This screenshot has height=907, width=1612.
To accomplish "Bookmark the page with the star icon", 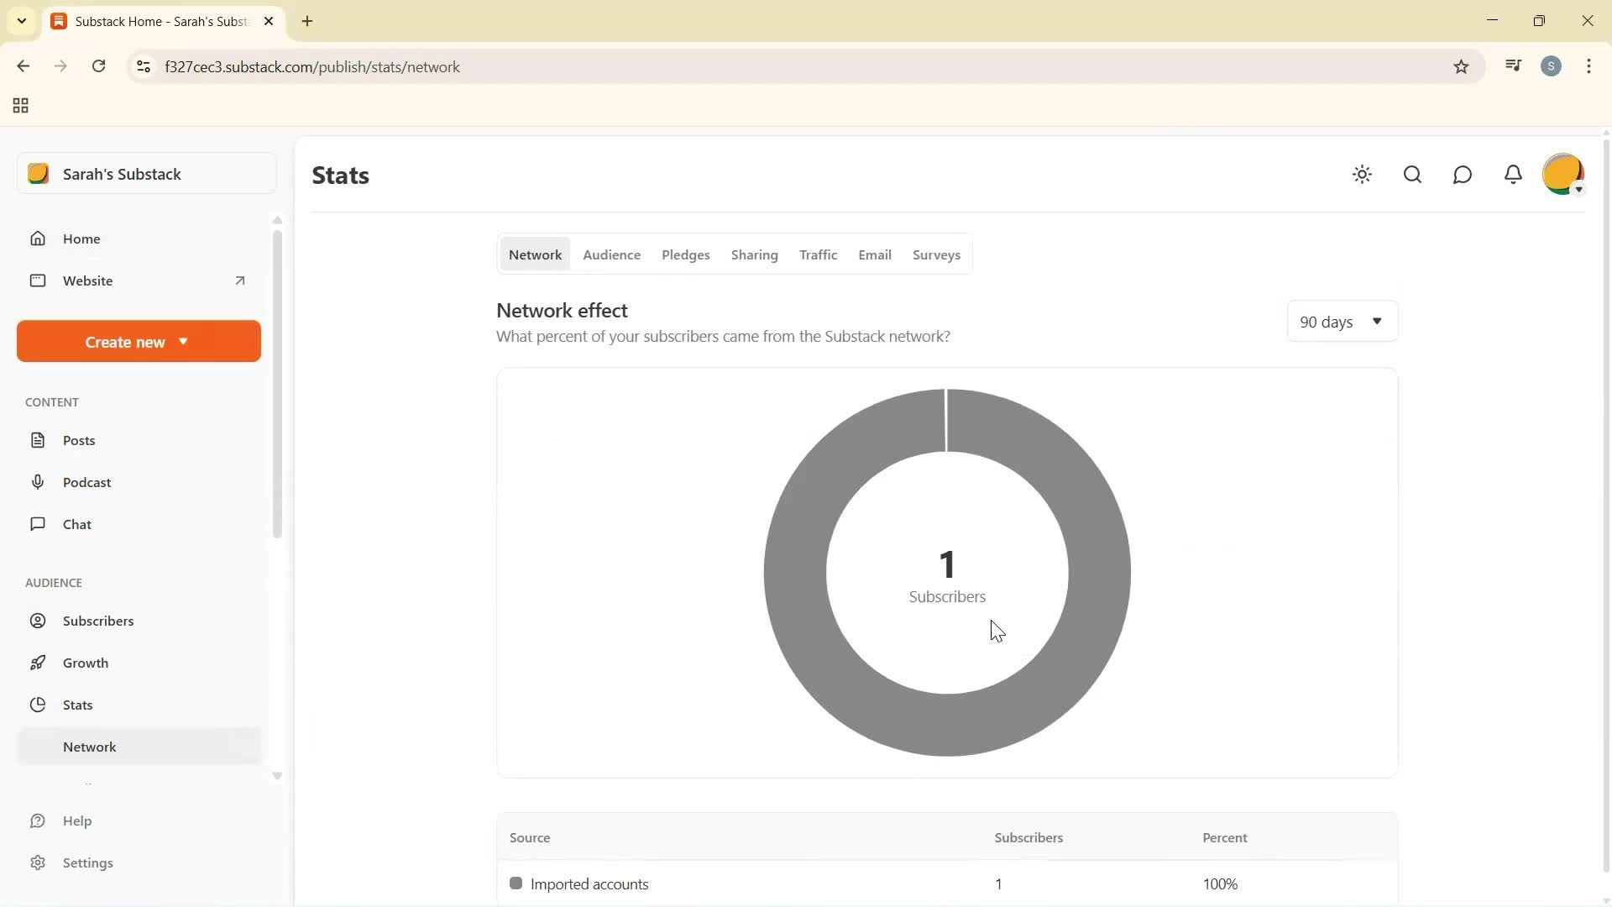I will [1461, 66].
